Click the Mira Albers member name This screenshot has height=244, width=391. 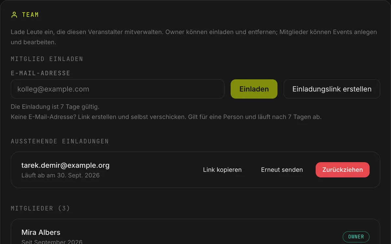[41, 232]
